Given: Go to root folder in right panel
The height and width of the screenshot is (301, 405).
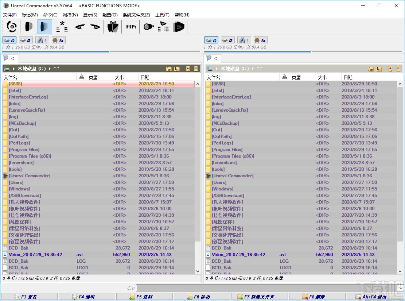Looking at the screenshot, I should [x=371, y=69].
